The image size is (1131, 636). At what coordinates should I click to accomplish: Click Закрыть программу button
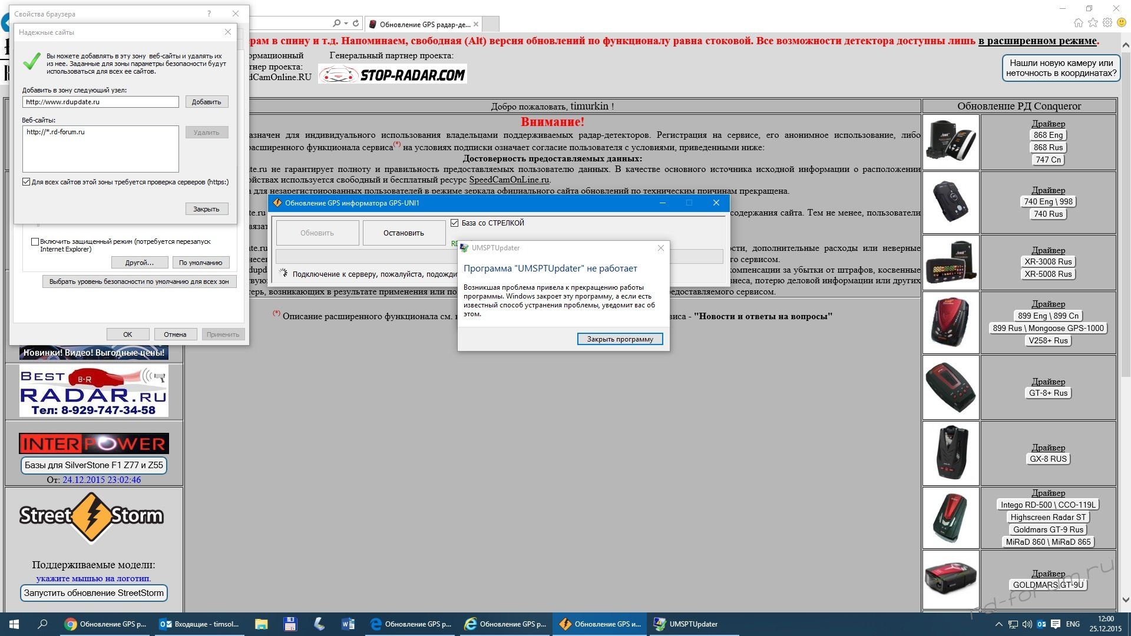click(620, 339)
